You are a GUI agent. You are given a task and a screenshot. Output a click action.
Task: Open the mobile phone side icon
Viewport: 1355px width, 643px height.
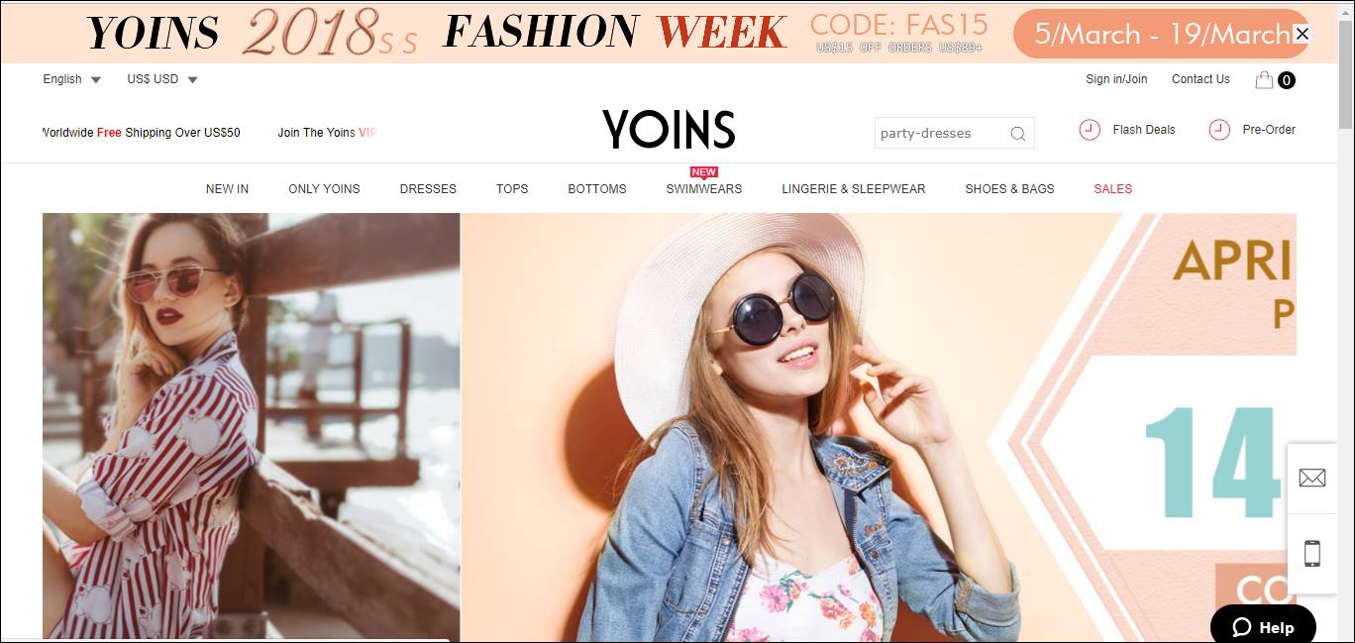coord(1311,553)
